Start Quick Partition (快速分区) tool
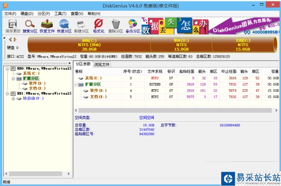This screenshot has width=281, height=186. (x=64, y=26)
